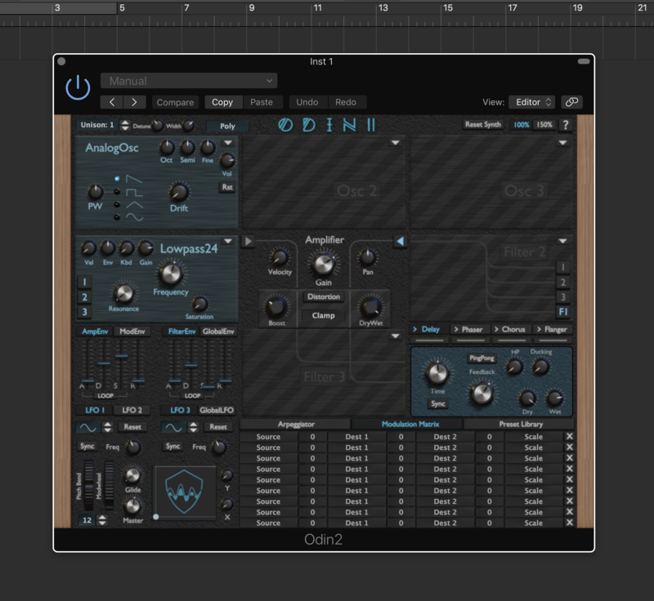Click the Reset Synth button
Viewport: 654px width, 601px height.
[483, 124]
